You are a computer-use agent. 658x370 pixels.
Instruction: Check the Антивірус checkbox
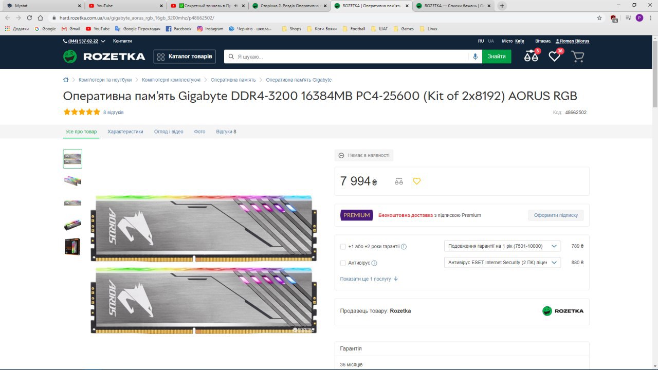pos(343,263)
